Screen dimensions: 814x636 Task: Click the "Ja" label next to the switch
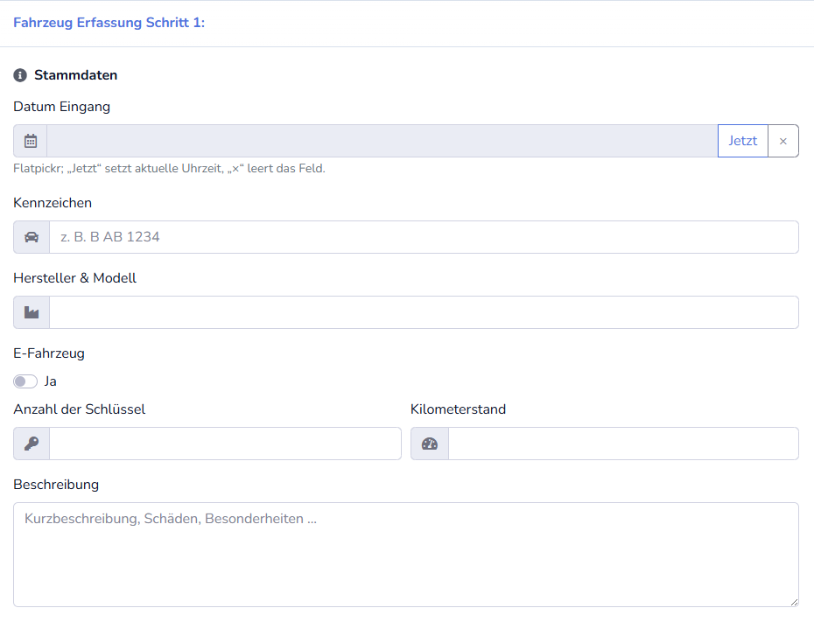pos(50,381)
